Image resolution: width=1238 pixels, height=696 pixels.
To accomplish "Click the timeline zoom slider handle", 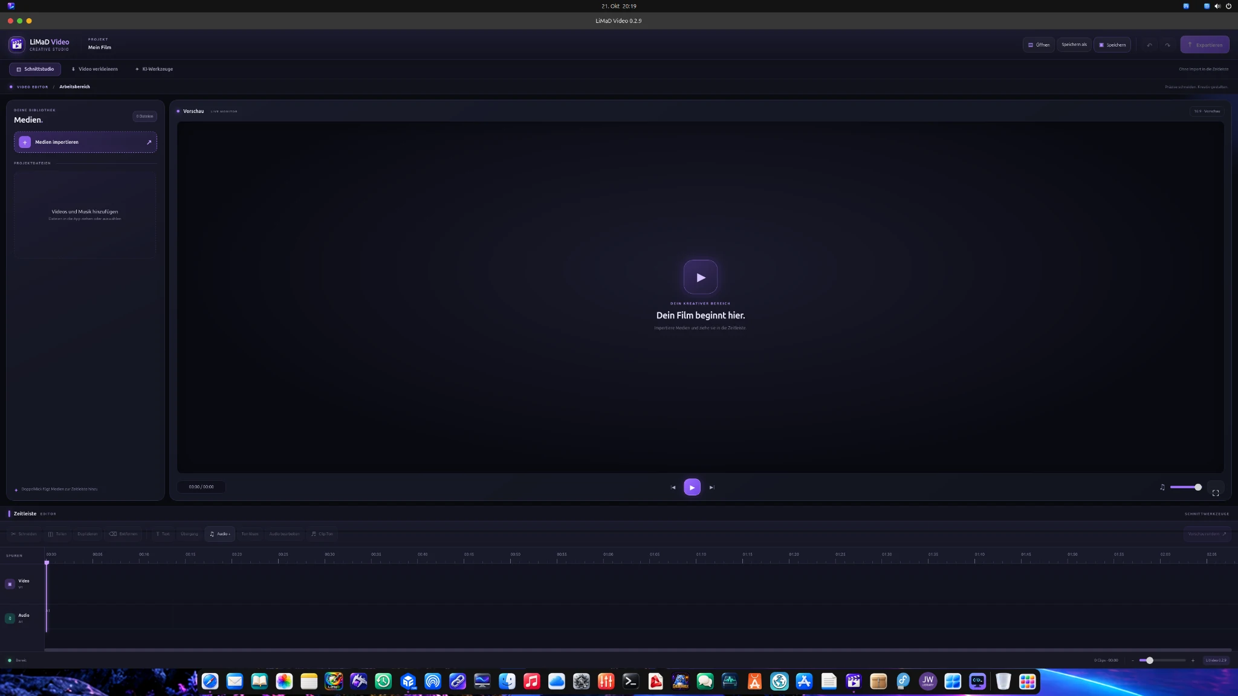I will pos(1150,660).
